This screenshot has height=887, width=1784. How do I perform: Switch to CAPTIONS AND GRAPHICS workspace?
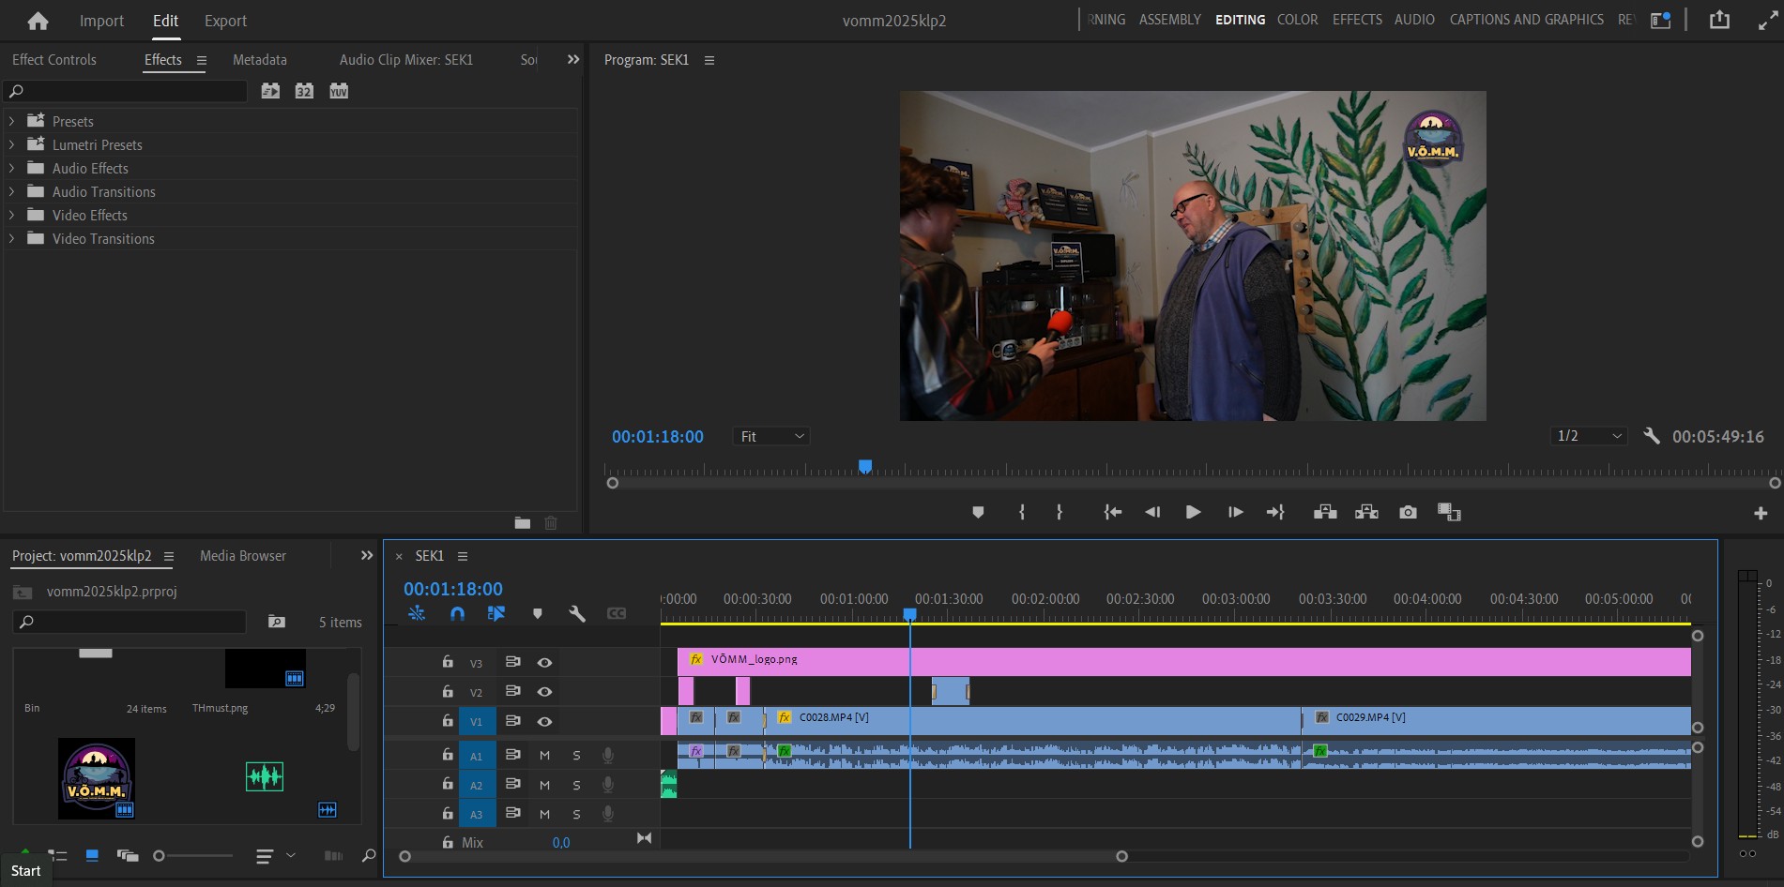tap(1526, 20)
